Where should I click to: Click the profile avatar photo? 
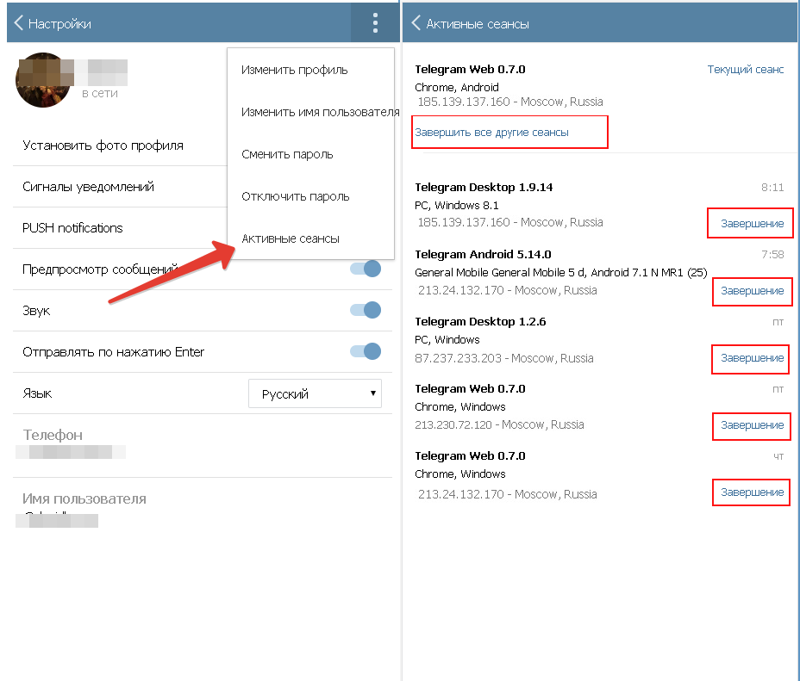(43, 80)
